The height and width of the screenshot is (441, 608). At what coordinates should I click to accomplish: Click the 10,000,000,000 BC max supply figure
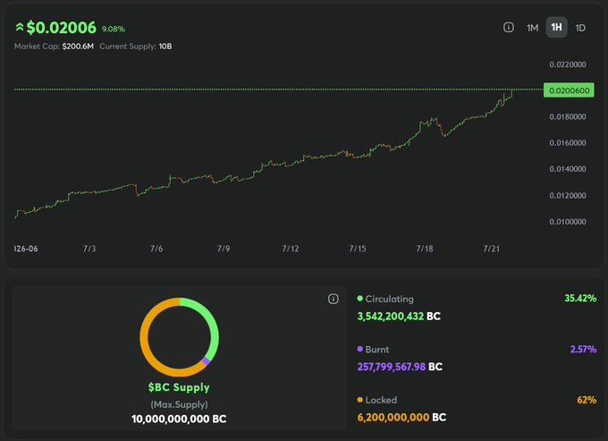(179, 420)
